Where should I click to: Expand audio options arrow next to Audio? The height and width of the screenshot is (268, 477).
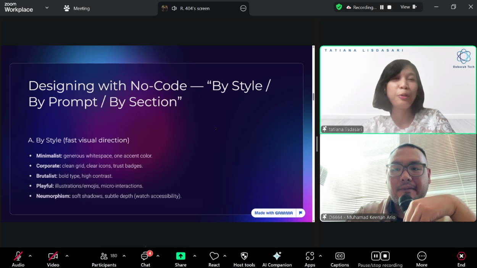[30, 256]
